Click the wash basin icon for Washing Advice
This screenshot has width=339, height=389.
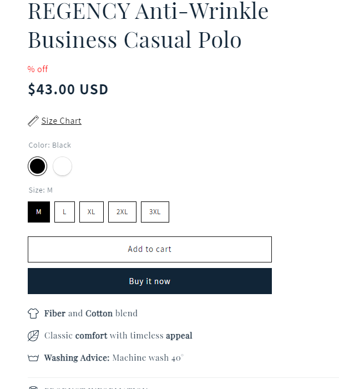33,358
